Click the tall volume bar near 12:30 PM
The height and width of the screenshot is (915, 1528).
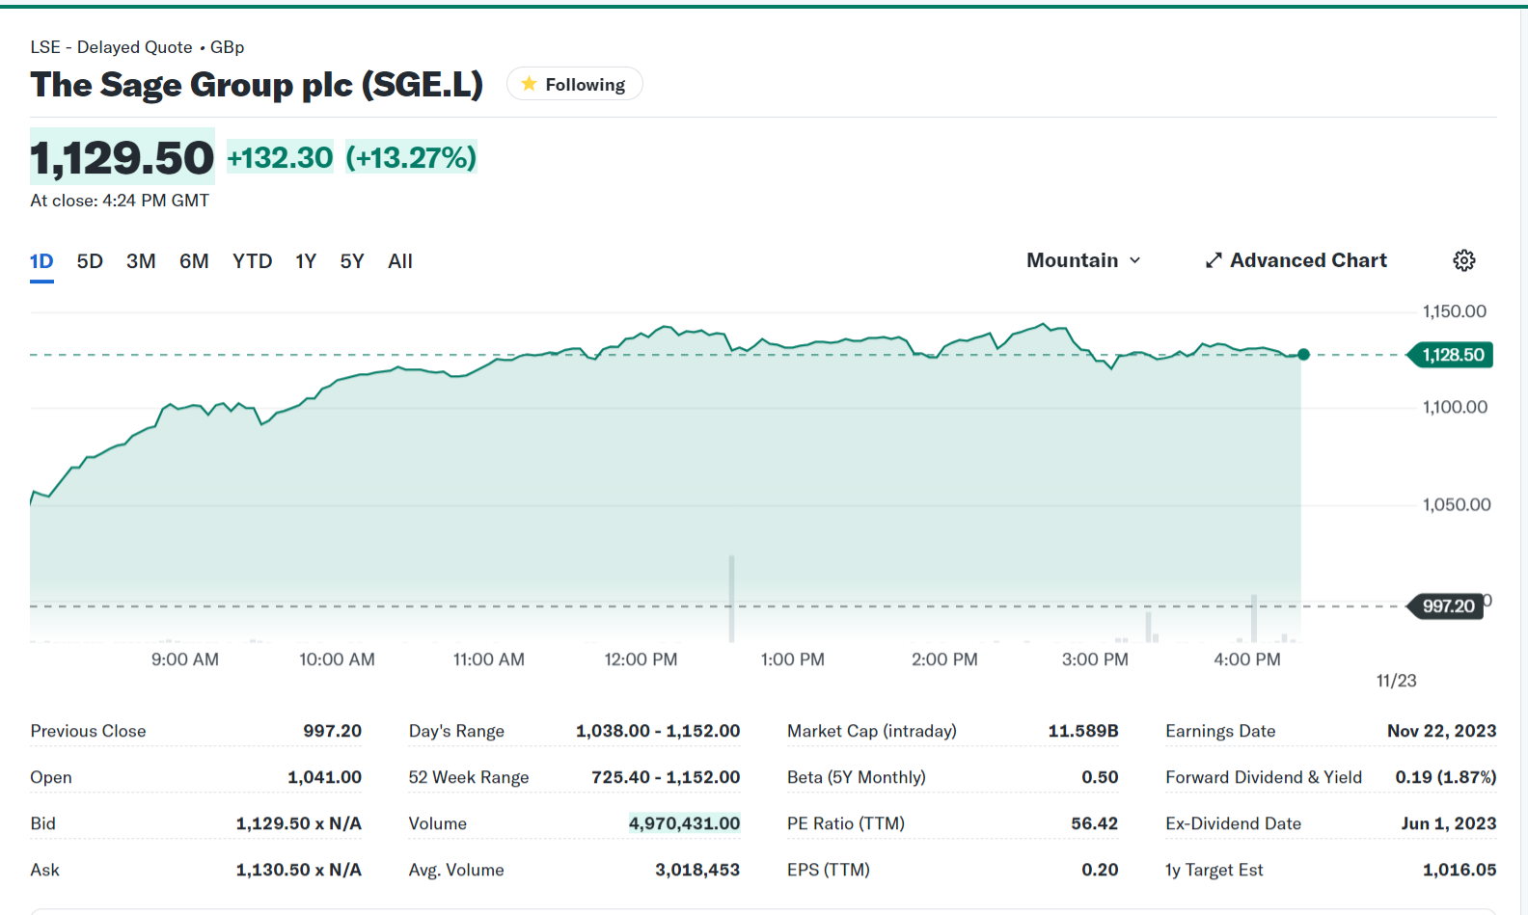[x=732, y=599]
